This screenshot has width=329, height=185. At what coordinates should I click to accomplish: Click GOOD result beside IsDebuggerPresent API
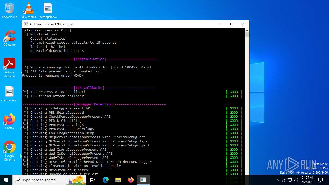tap(234, 108)
